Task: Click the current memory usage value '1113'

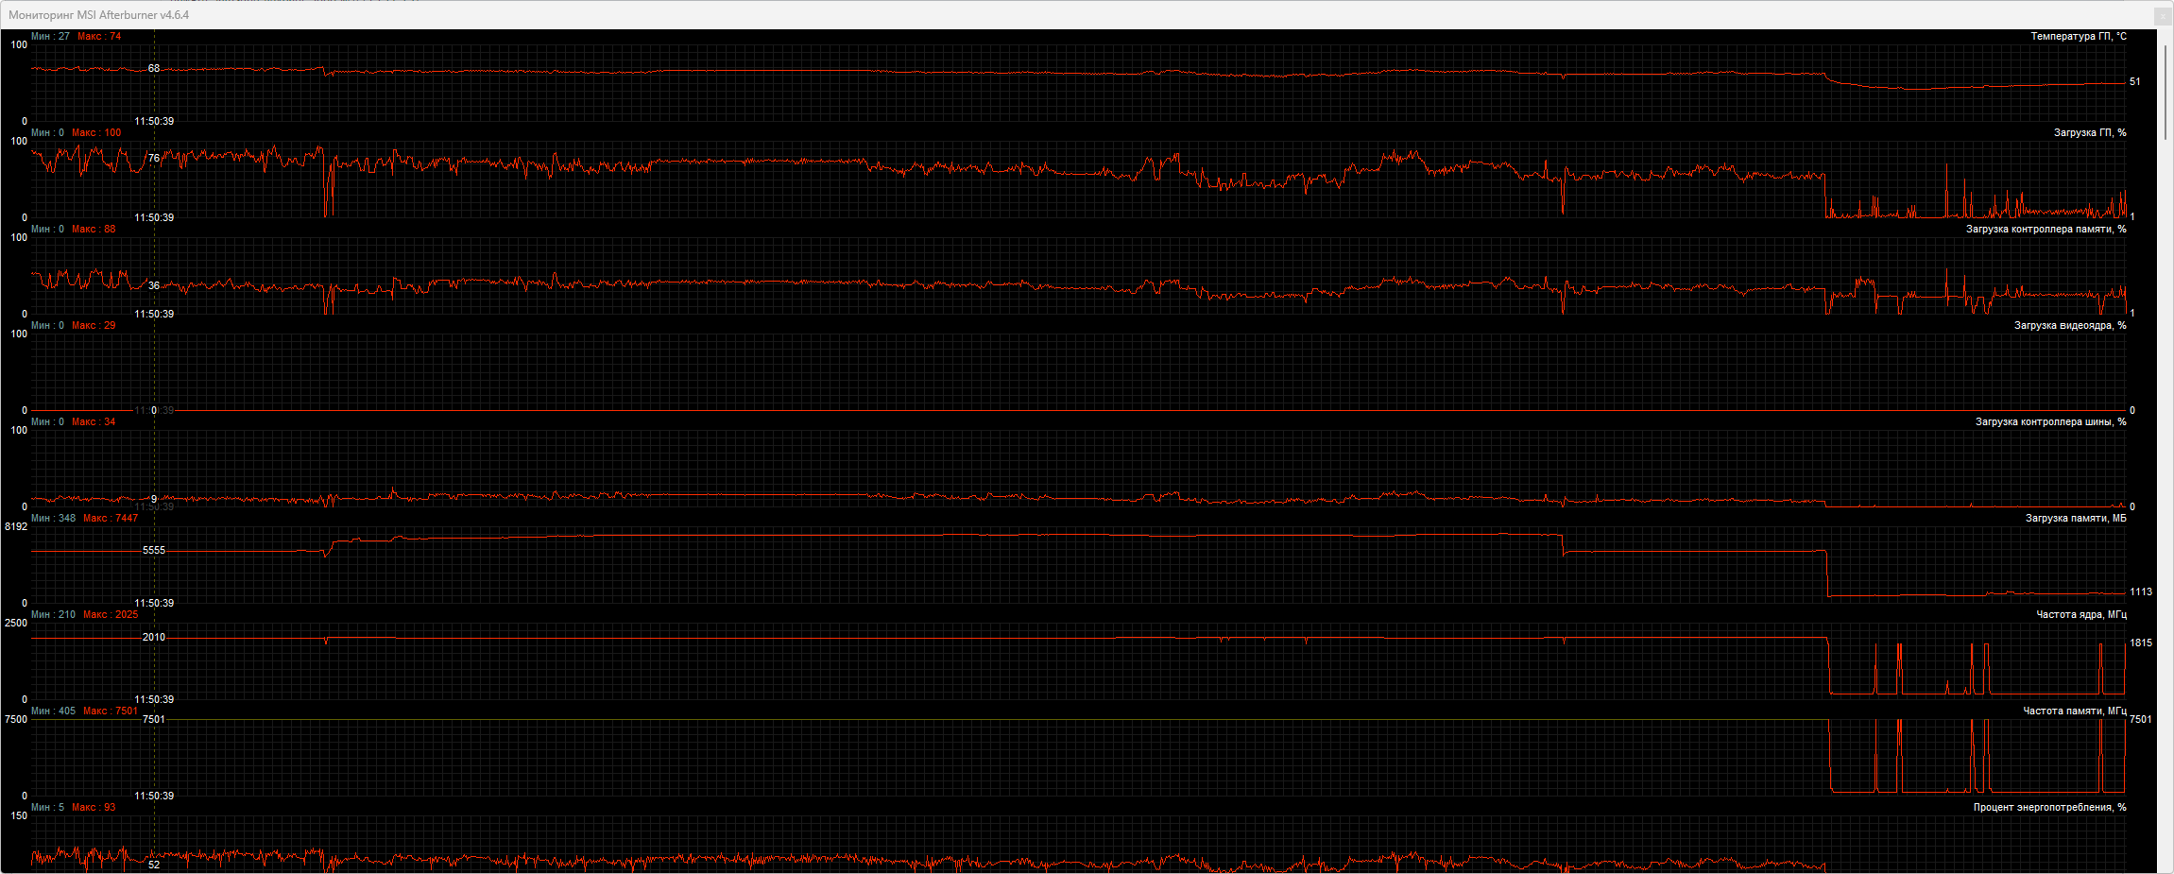Action: [x=2141, y=592]
